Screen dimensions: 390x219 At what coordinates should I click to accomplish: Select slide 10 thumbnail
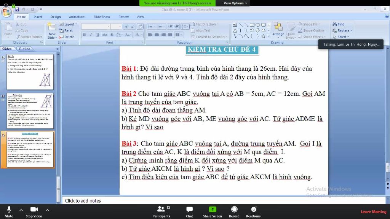[x=30, y=72]
